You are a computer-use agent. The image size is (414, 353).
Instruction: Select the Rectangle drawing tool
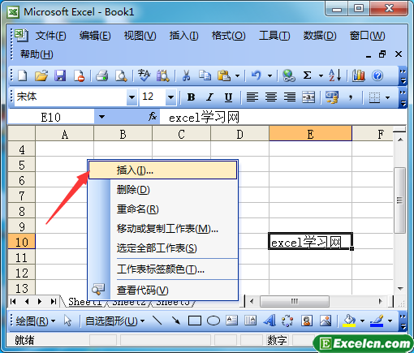coord(195,321)
